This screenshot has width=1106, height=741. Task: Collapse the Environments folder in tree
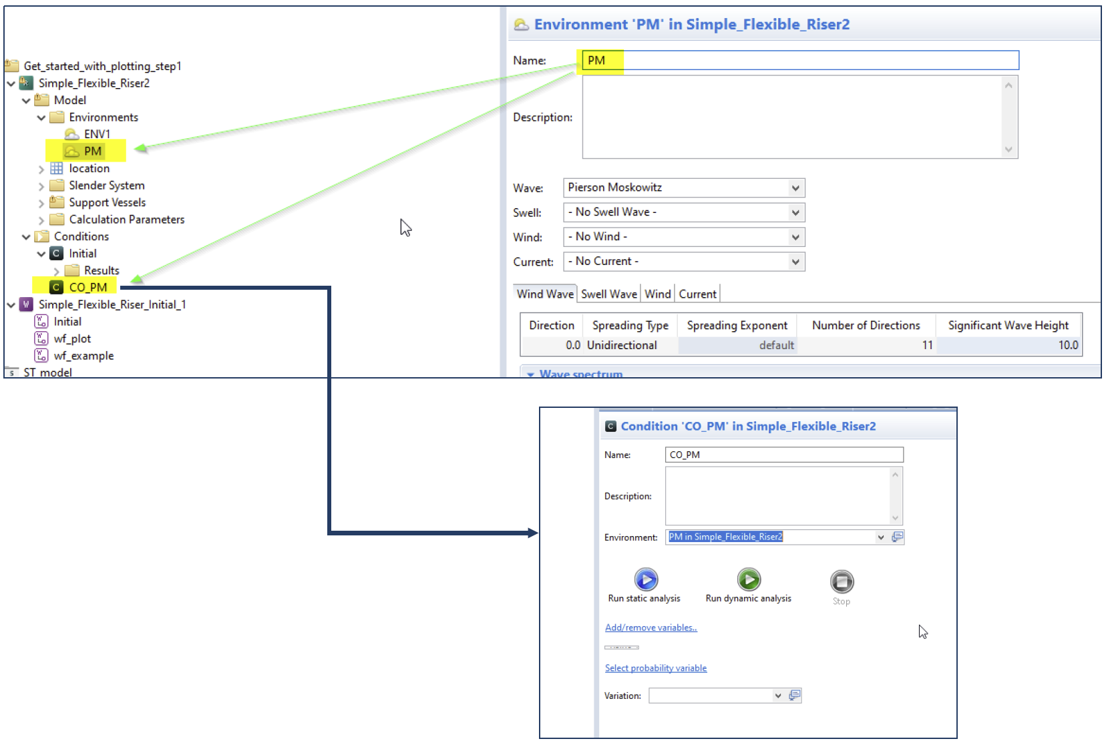tap(41, 118)
